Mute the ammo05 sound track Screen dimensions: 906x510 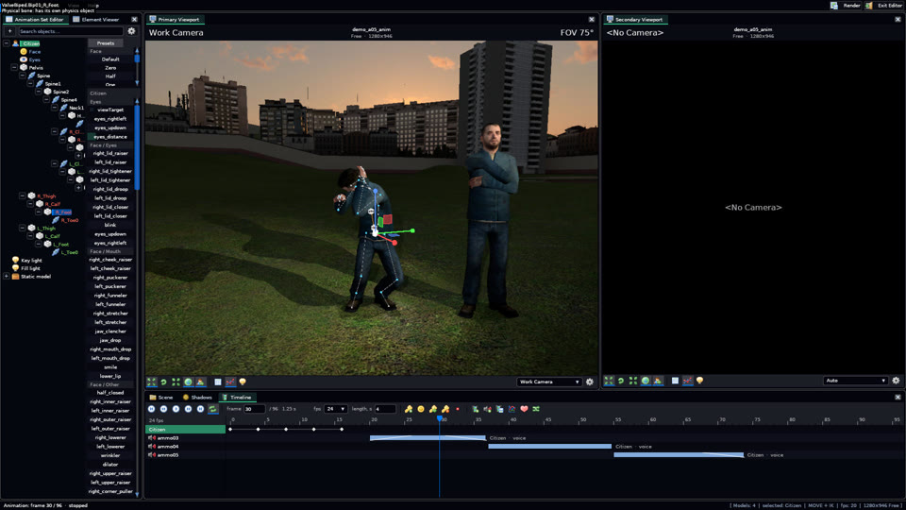[151, 455]
